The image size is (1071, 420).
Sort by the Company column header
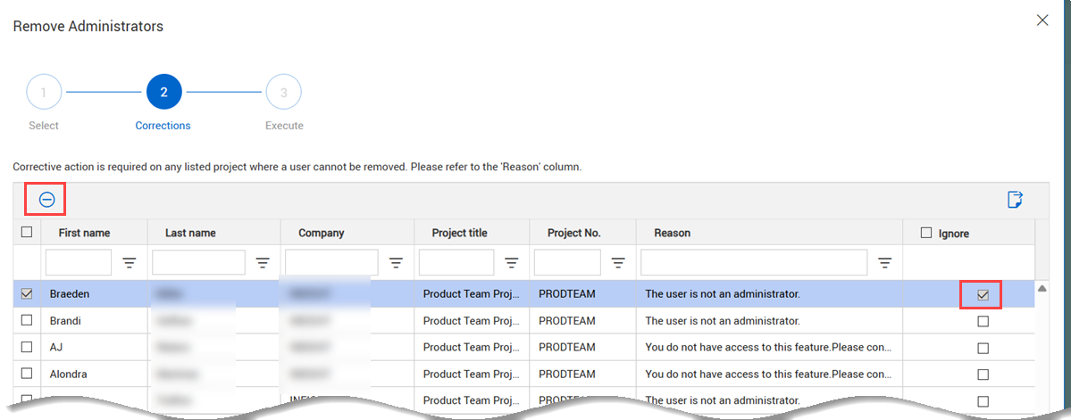[322, 234]
